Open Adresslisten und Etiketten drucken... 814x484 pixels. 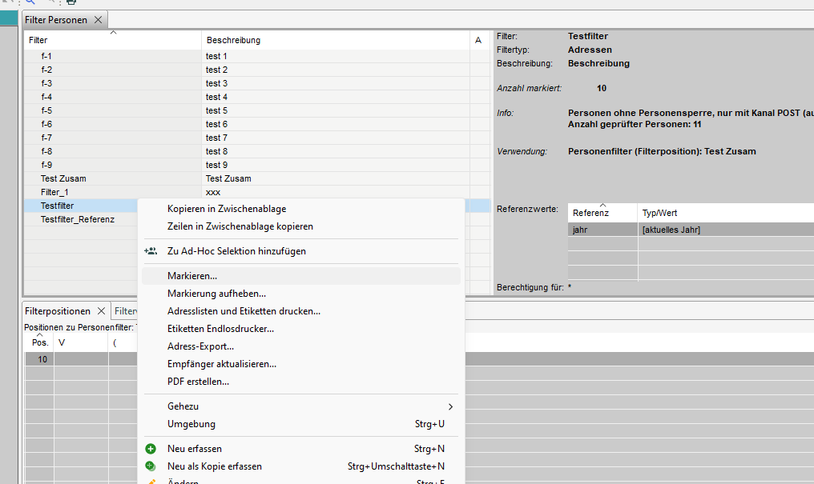click(x=244, y=311)
